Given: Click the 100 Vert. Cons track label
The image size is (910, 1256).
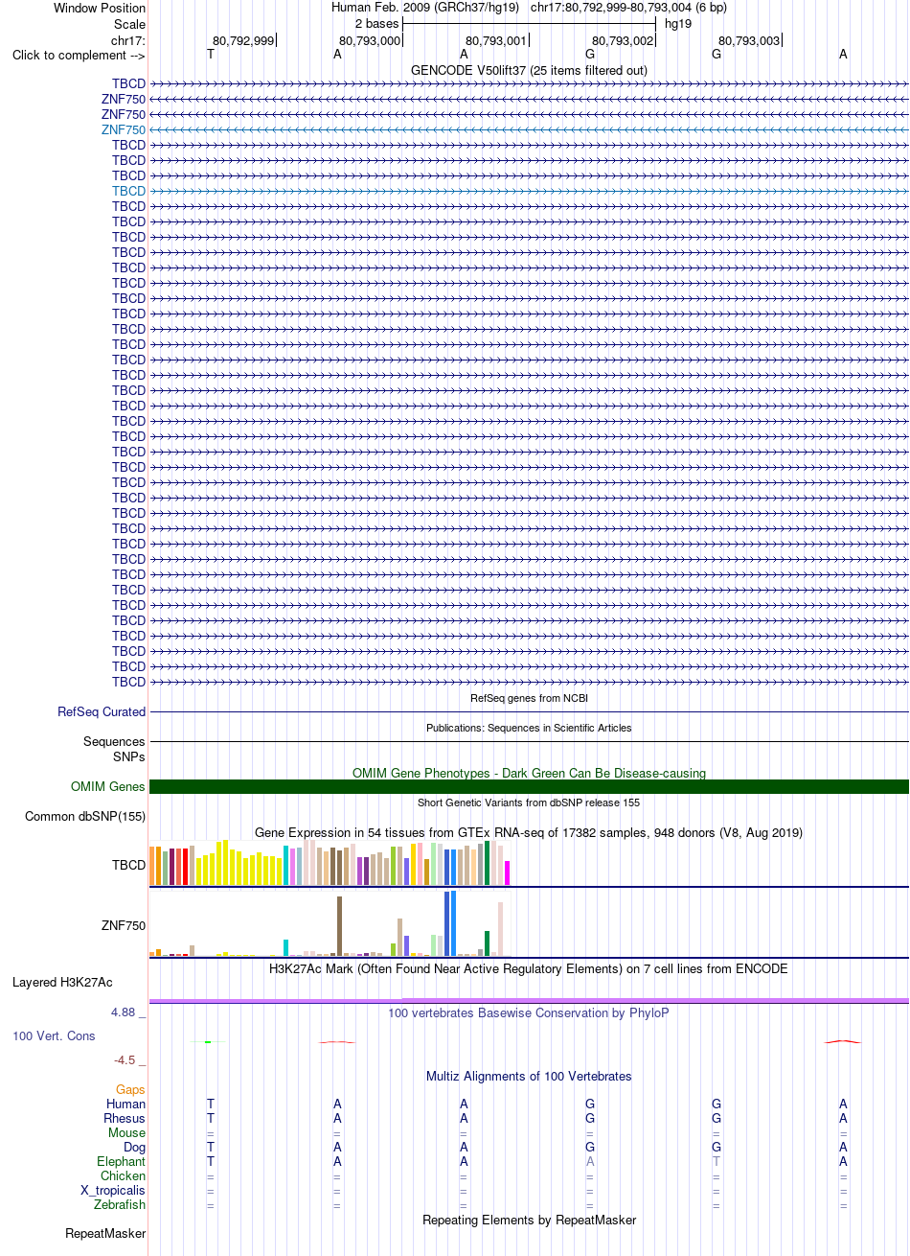Looking at the screenshot, I should (x=54, y=1036).
